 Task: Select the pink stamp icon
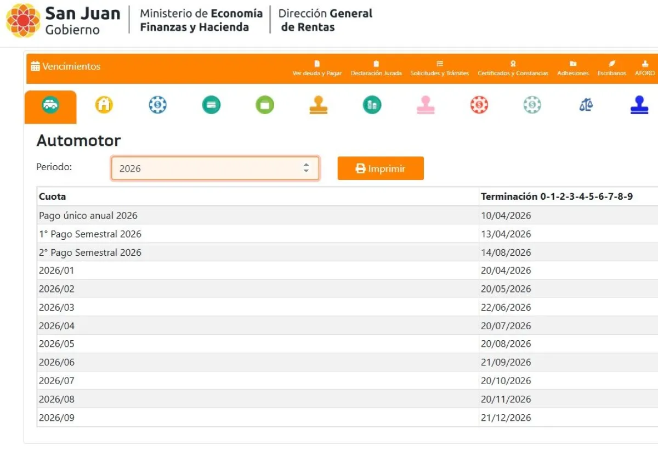click(x=426, y=104)
